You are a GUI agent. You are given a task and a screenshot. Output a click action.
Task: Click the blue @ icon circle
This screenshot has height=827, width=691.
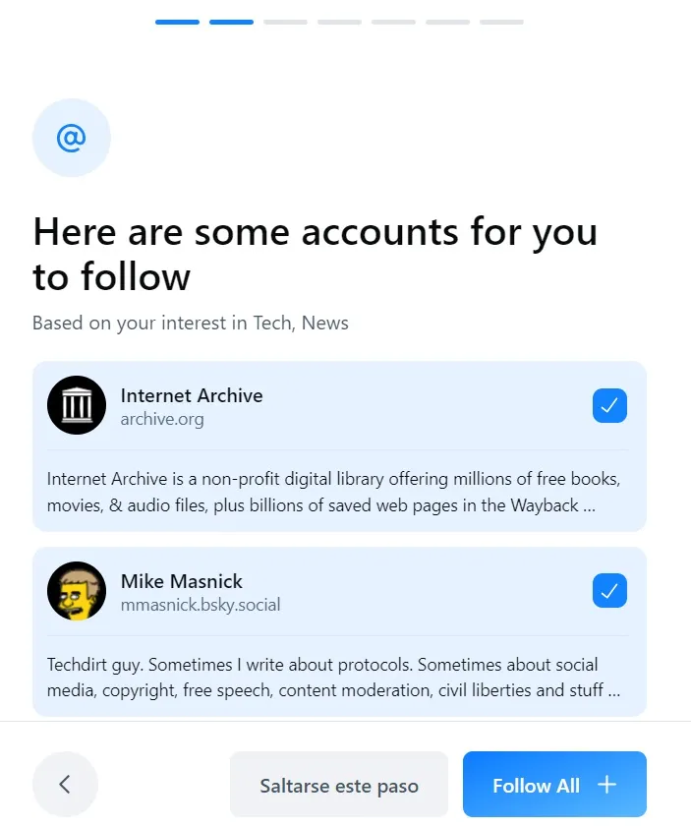pyautogui.click(x=71, y=138)
